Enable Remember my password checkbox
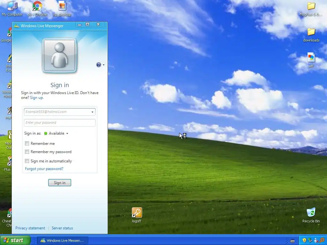This screenshot has width=327, height=245. tap(27, 152)
